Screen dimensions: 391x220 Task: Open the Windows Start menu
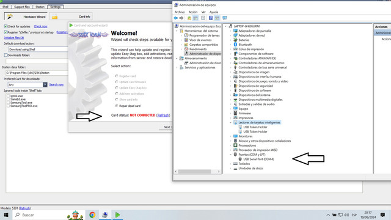pyautogui.click(x=6, y=215)
